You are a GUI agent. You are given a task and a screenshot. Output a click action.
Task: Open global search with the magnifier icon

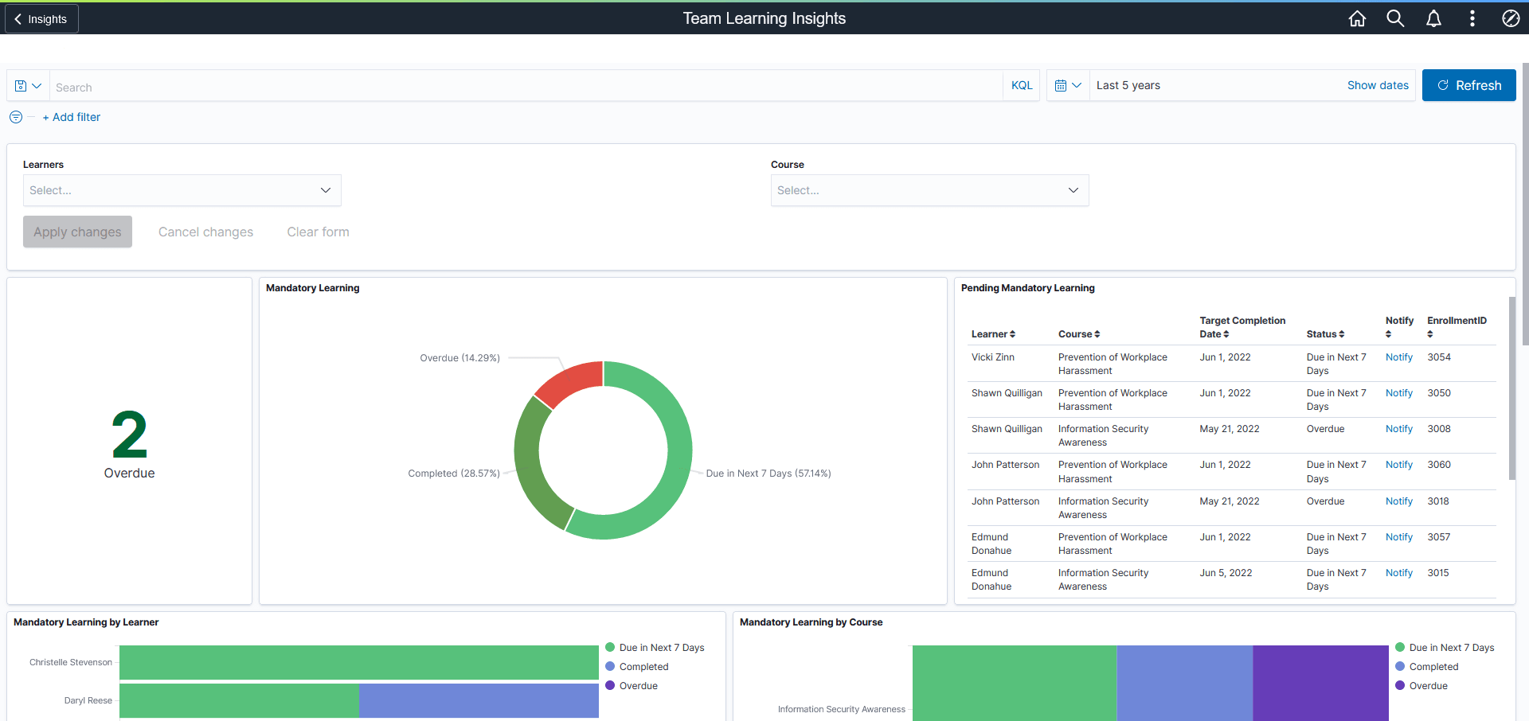(x=1395, y=18)
